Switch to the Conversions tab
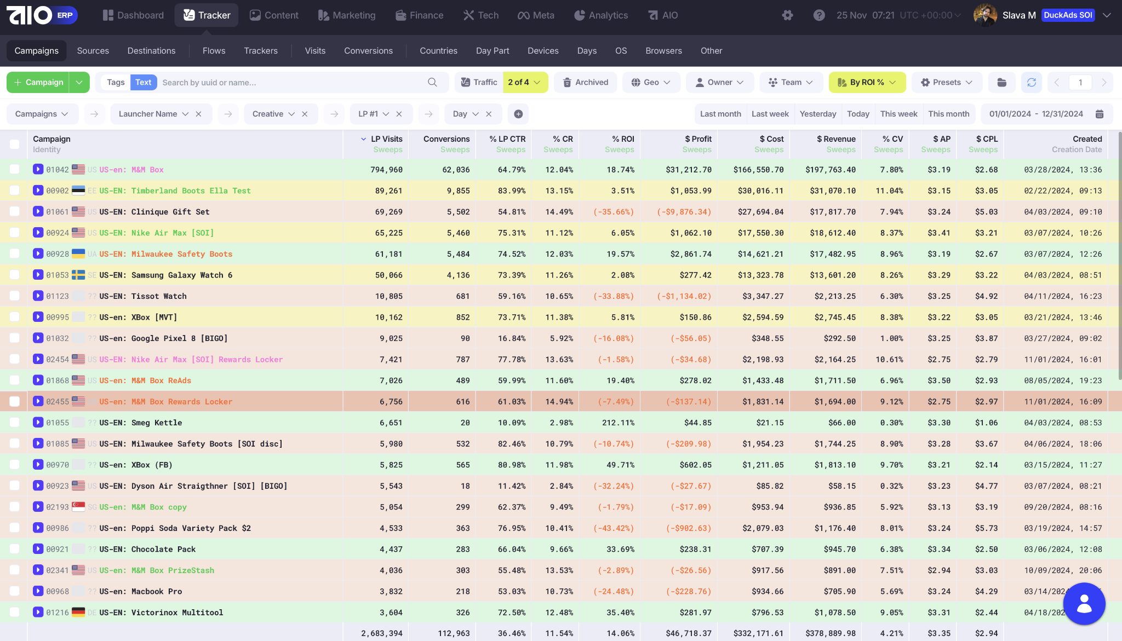This screenshot has height=641, width=1122. pyautogui.click(x=368, y=50)
